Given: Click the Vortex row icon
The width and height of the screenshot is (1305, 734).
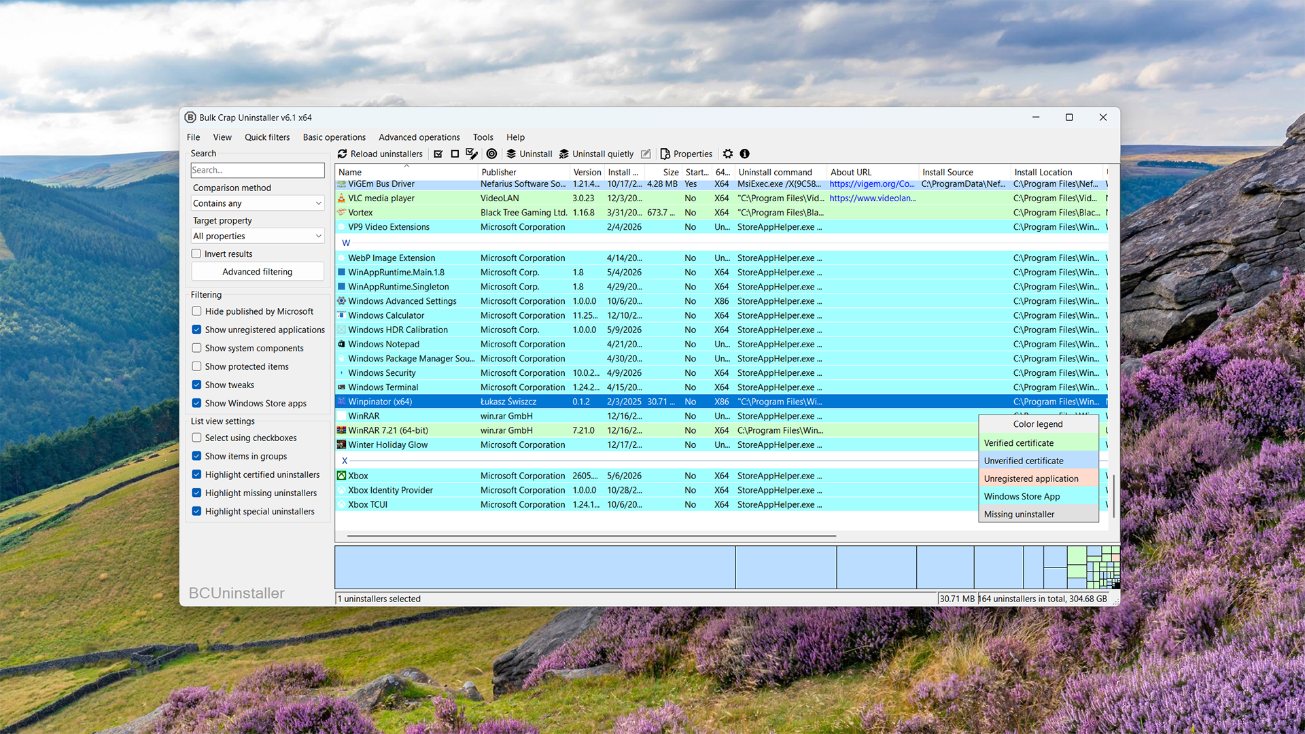Looking at the screenshot, I should (342, 212).
